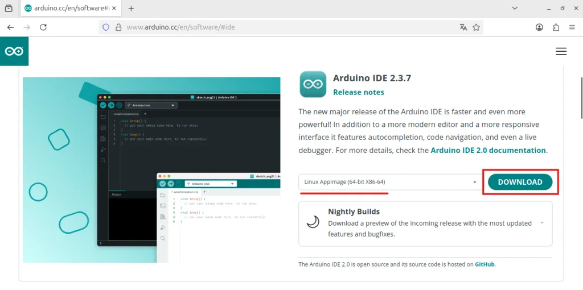Screen dimensions: 583x290
Task: Open the Firefox account profile icon
Action: (539, 27)
